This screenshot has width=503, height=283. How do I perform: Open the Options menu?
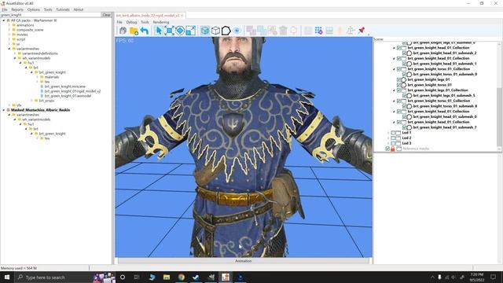pyautogui.click(x=33, y=9)
